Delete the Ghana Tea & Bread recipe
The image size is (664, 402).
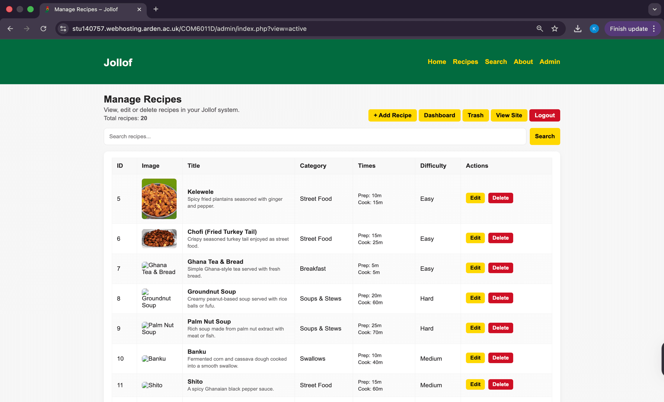point(500,268)
